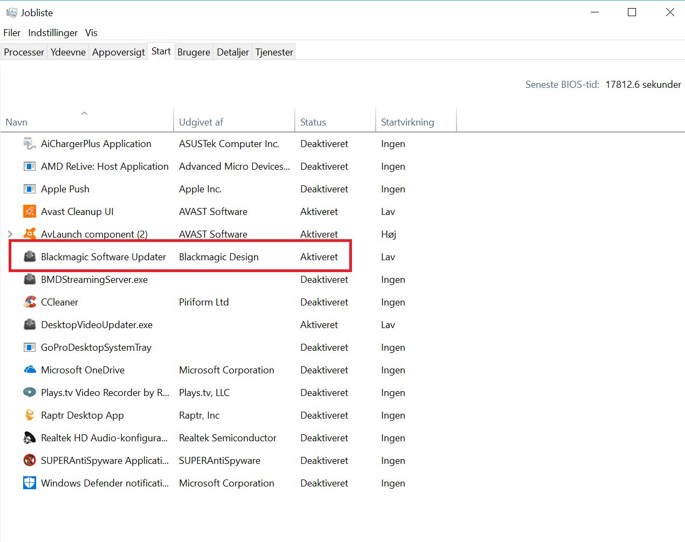Screen dimensions: 685x542
Task: Select the Apple Push entry name
Action: tap(65, 189)
